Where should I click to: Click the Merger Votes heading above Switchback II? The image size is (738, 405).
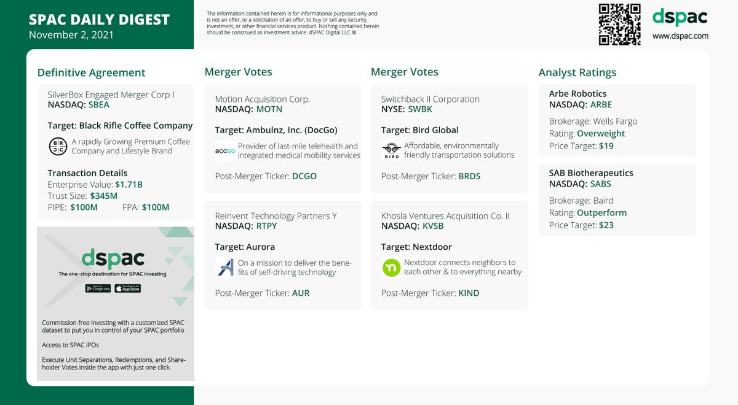(405, 72)
